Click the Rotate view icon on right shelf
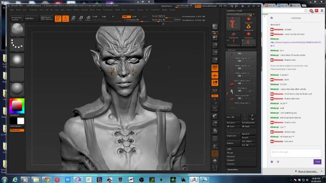This screenshot has width=326, height=183. point(215,131)
